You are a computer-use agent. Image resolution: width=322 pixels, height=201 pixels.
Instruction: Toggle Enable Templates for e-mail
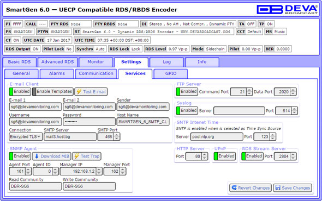coord(52,92)
